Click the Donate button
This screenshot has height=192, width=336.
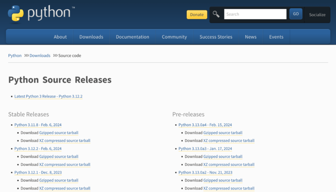tap(197, 14)
